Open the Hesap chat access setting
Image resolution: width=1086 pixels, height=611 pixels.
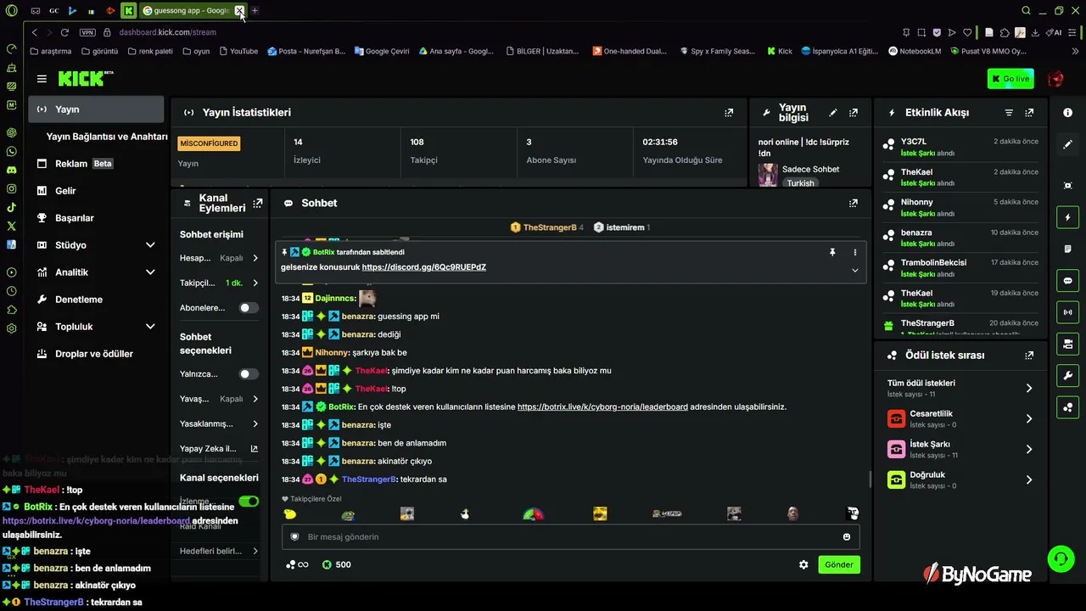(219, 258)
